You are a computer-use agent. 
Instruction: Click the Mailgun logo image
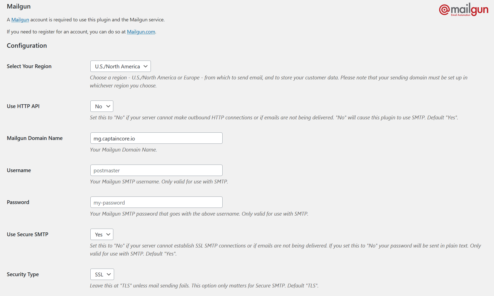[464, 10]
